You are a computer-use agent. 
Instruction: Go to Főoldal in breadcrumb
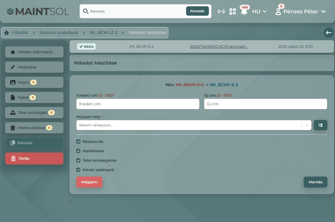pyautogui.click(x=20, y=33)
